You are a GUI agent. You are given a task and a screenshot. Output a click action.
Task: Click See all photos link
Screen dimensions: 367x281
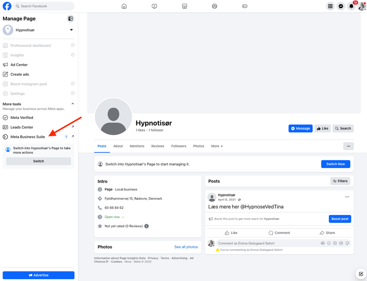click(186, 247)
